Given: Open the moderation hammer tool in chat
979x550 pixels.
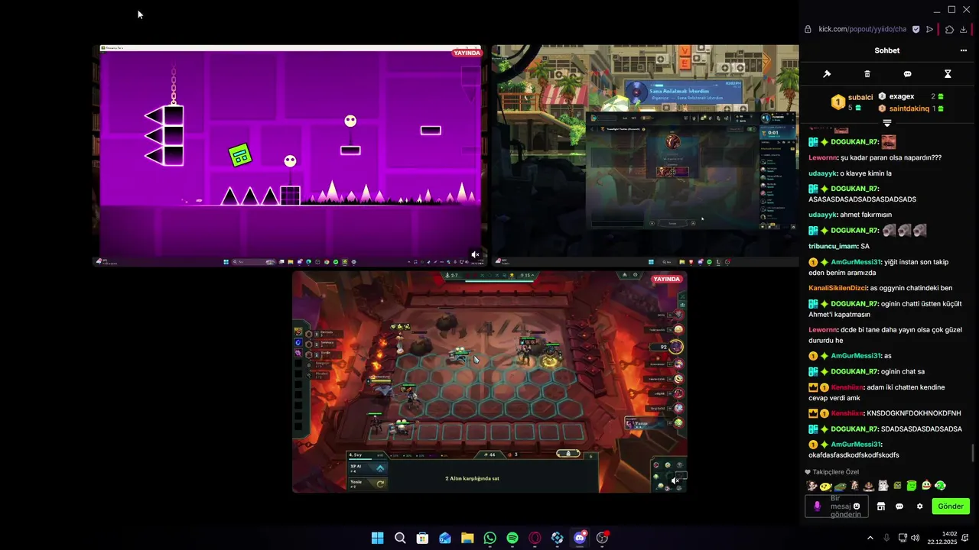Looking at the screenshot, I should 827,74.
